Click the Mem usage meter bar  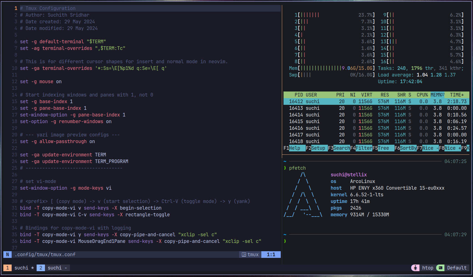[x=332, y=68]
